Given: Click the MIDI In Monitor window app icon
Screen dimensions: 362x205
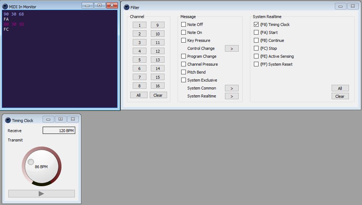Looking at the screenshot, I should point(5,7).
